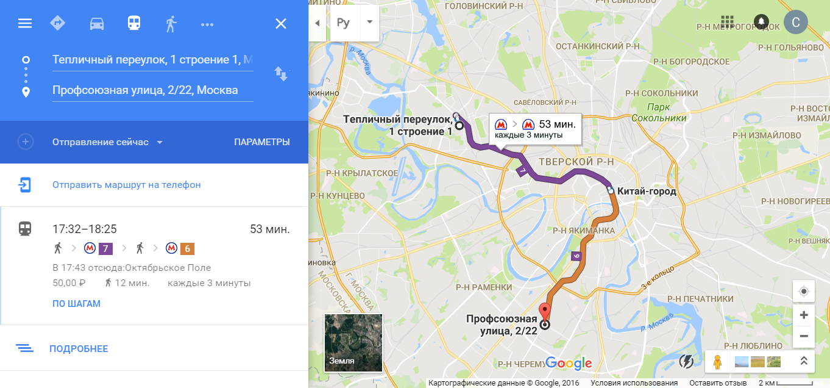Center map on my location

(x=804, y=292)
